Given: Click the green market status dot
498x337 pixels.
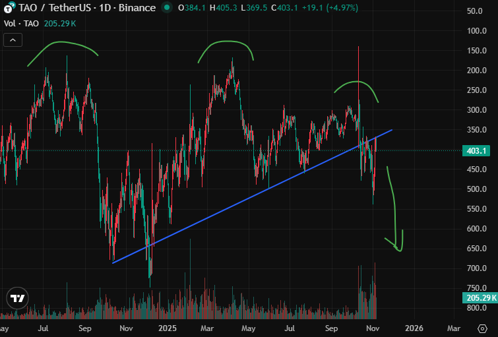Looking at the screenshot, I should click(167, 8).
